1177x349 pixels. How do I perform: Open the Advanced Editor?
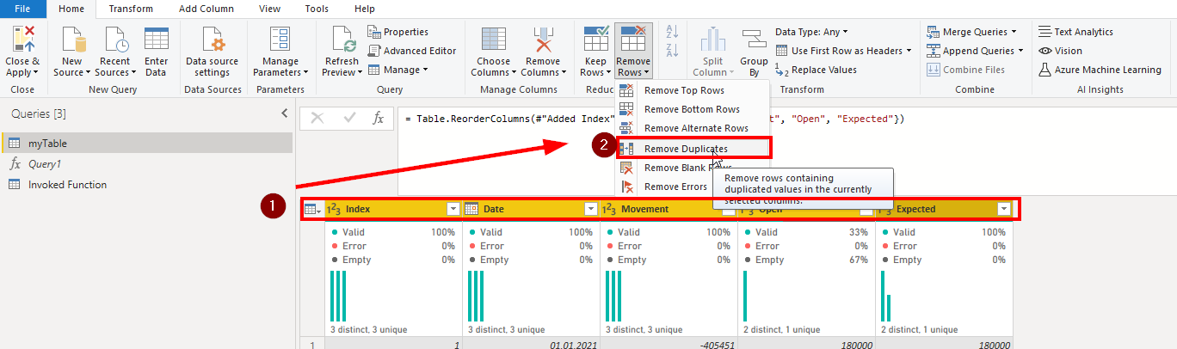click(x=411, y=51)
